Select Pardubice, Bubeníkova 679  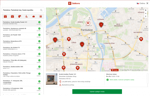click(x=22, y=42)
